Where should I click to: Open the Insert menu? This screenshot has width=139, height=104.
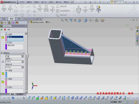44,2
